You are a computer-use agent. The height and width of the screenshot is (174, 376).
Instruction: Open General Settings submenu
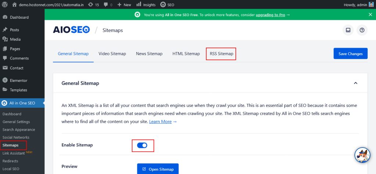coord(16,122)
